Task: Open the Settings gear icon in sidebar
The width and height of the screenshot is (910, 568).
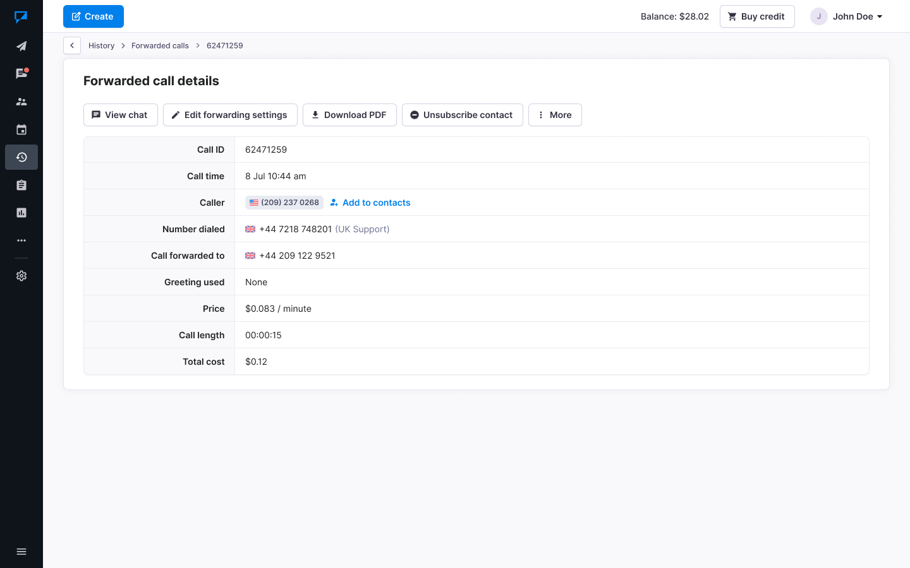Action: [21, 276]
